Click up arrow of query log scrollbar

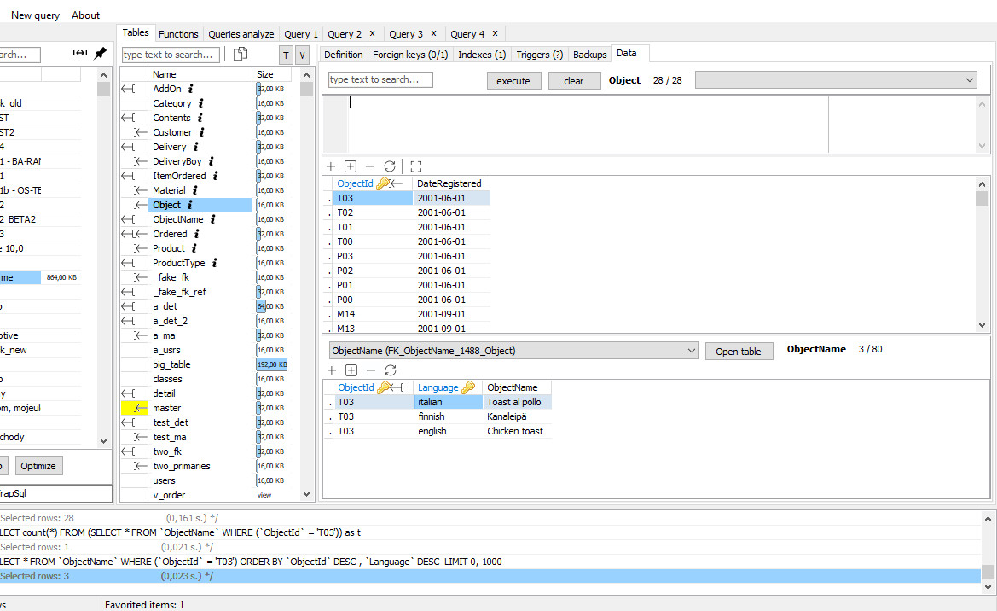[988, 519]
